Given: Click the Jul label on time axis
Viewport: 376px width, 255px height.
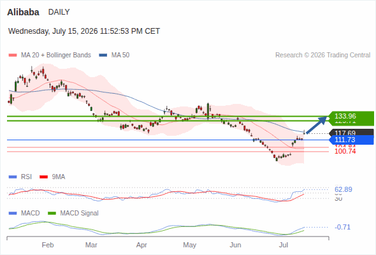Looking at the screenshot, I should [284, 245].
